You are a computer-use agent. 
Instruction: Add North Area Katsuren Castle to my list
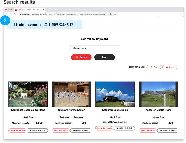[124, 128]
